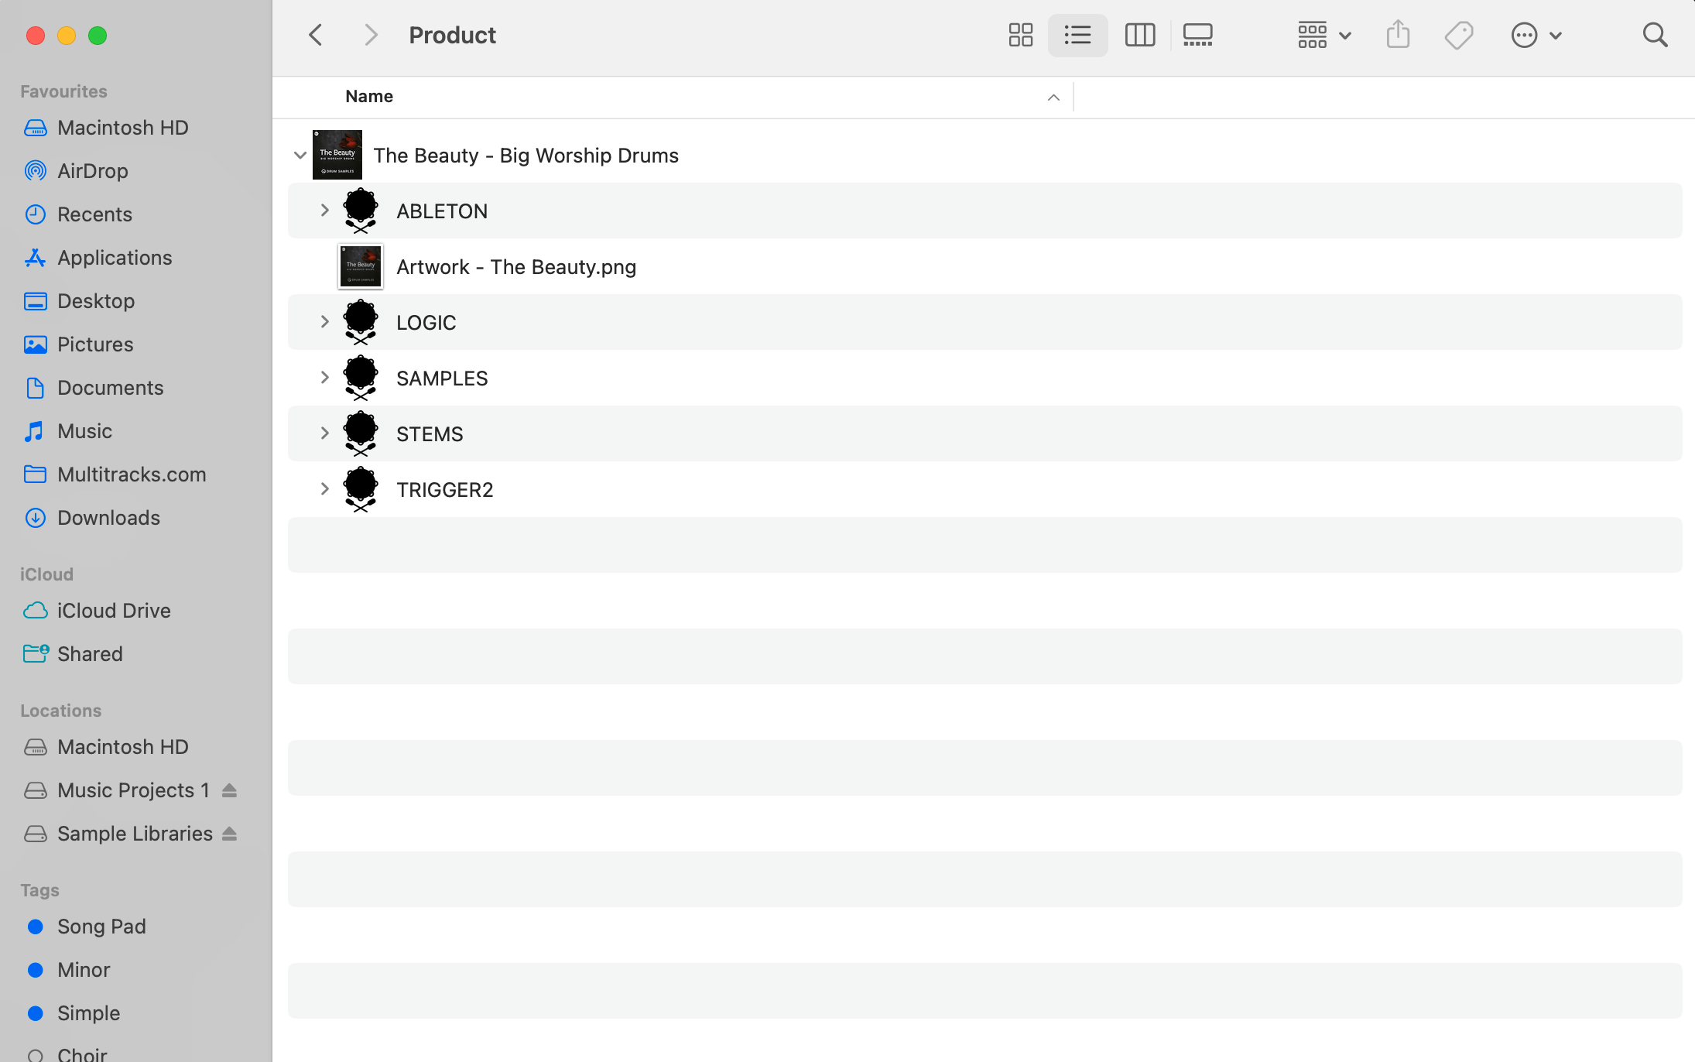1695x1062 pixels.
Task: Click the window title Product
Action: click(x=453, y=35)
